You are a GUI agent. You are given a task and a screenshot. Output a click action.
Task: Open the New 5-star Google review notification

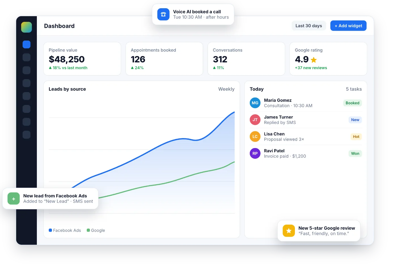coord(319,231)
